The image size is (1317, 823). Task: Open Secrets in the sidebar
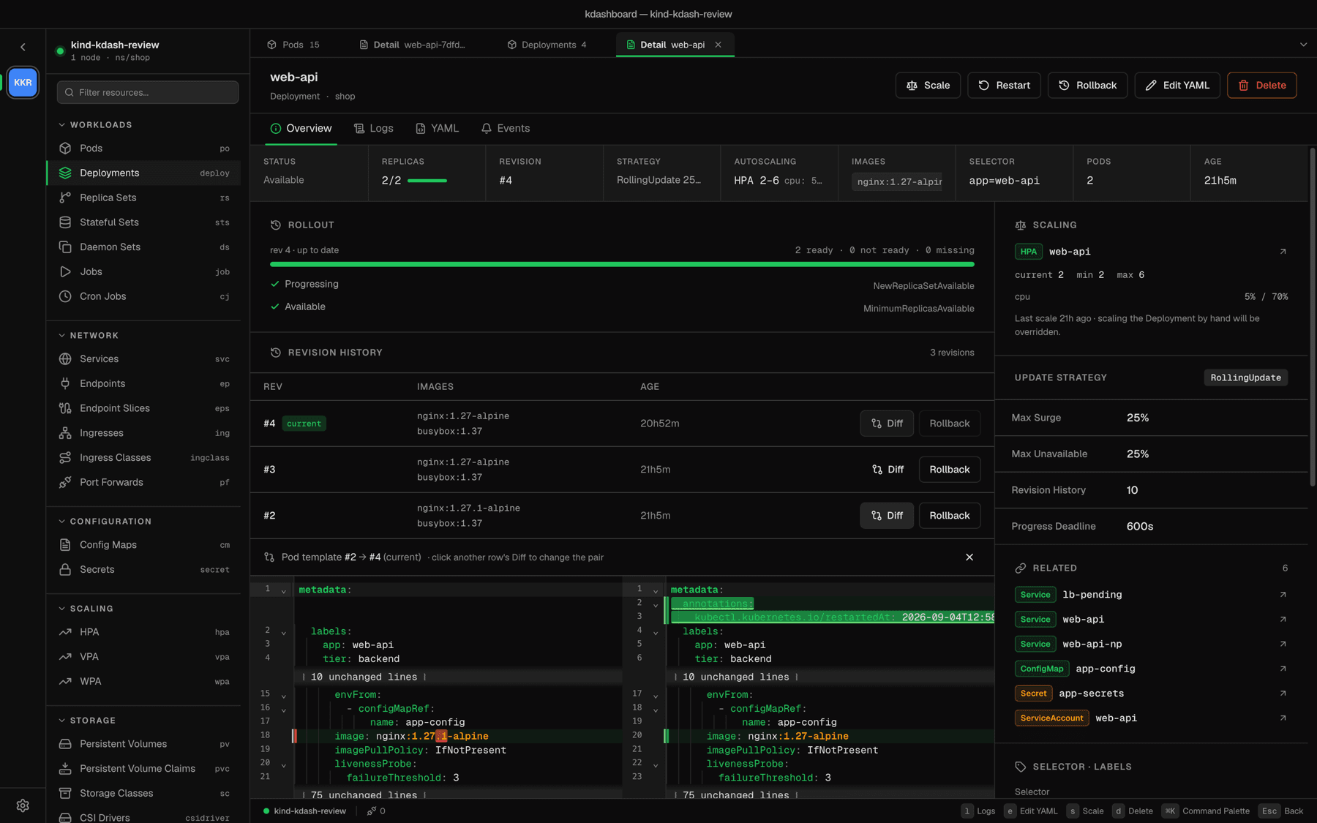point(143,569)
